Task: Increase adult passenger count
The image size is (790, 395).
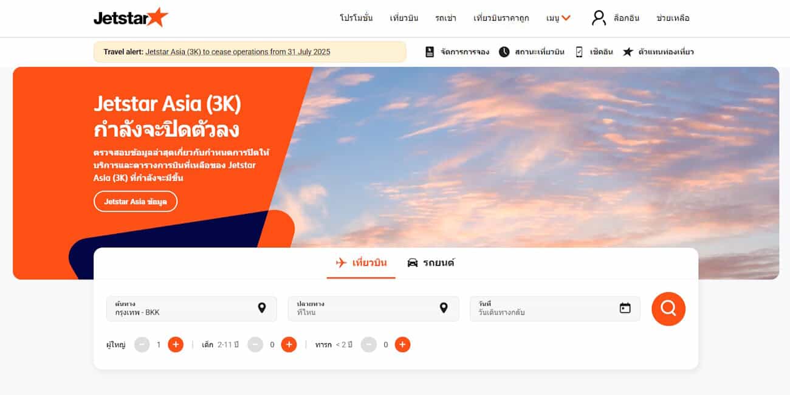Action: tap(176, 345)
